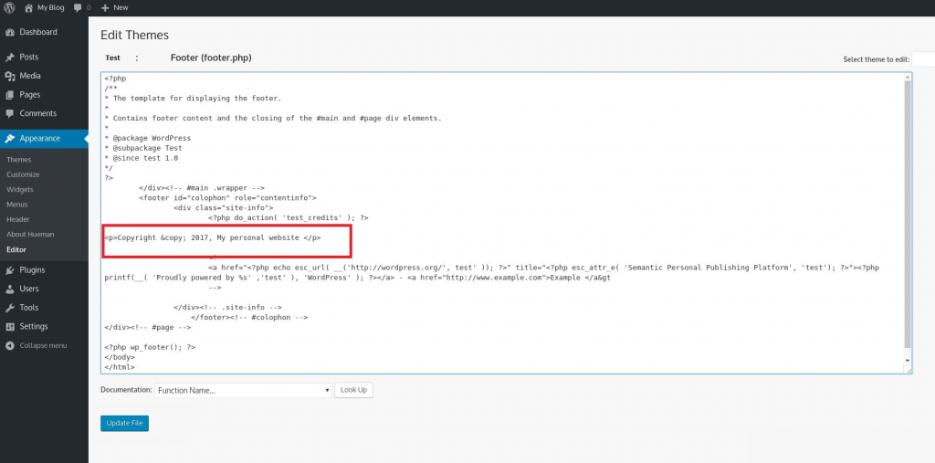Click the My Blog site name
Viewport: 935px width, 463px height.
[x=51, y=7]
